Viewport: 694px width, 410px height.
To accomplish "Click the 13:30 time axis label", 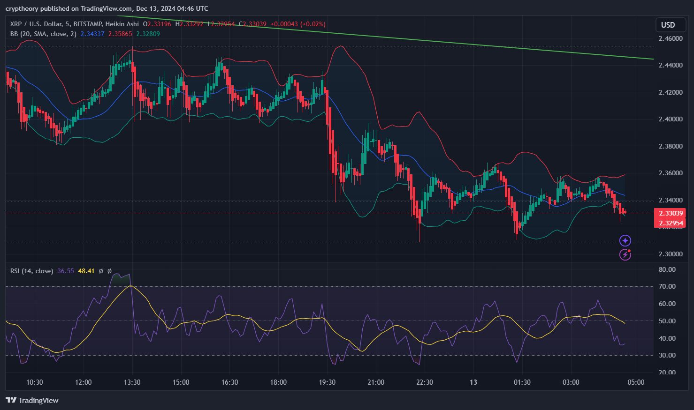I will pyautogui.click(x=132, y=382).
